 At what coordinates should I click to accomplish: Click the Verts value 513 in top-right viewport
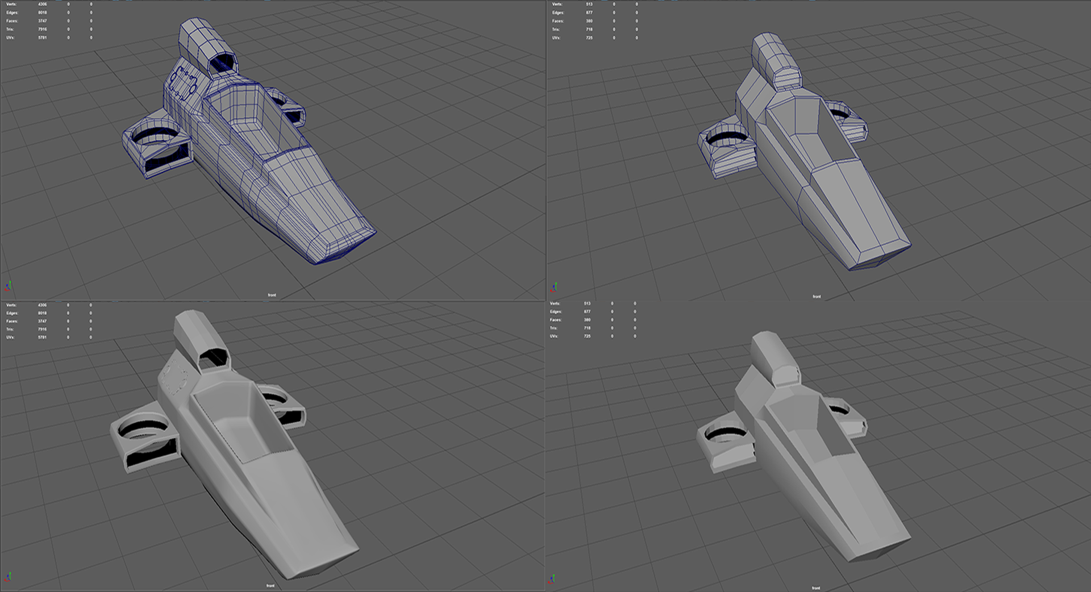click(x=589, y=4)
